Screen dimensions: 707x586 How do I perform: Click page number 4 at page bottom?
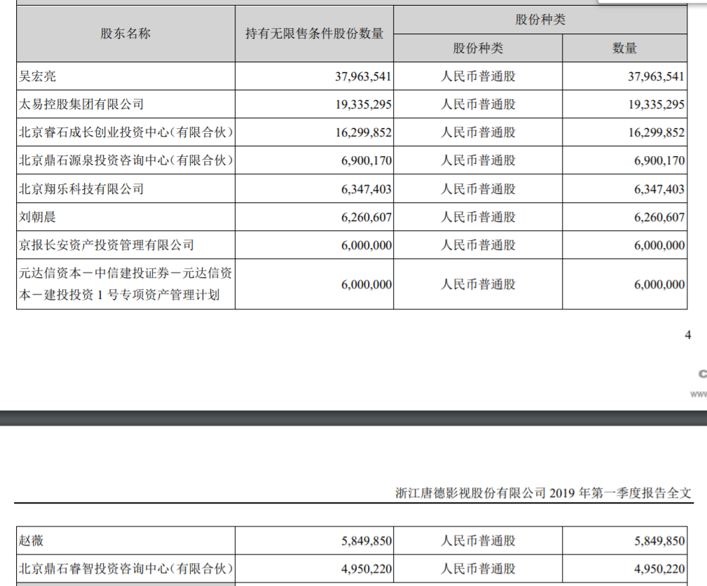pos(687,335)
